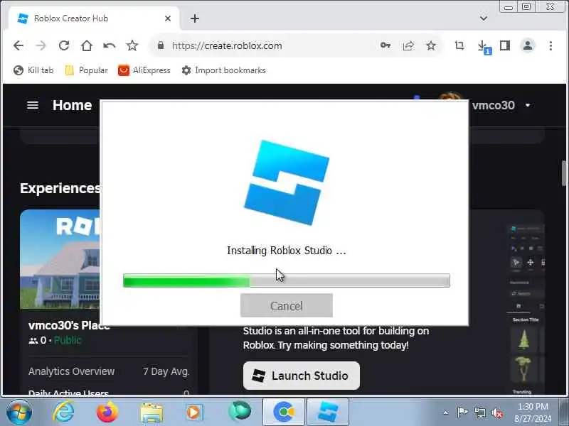Image resolution: width=569 pixels, height=426 pixels.
Task: Open the AliExpress bookmark
Action: pyautogui.click(x=144, y=70)
